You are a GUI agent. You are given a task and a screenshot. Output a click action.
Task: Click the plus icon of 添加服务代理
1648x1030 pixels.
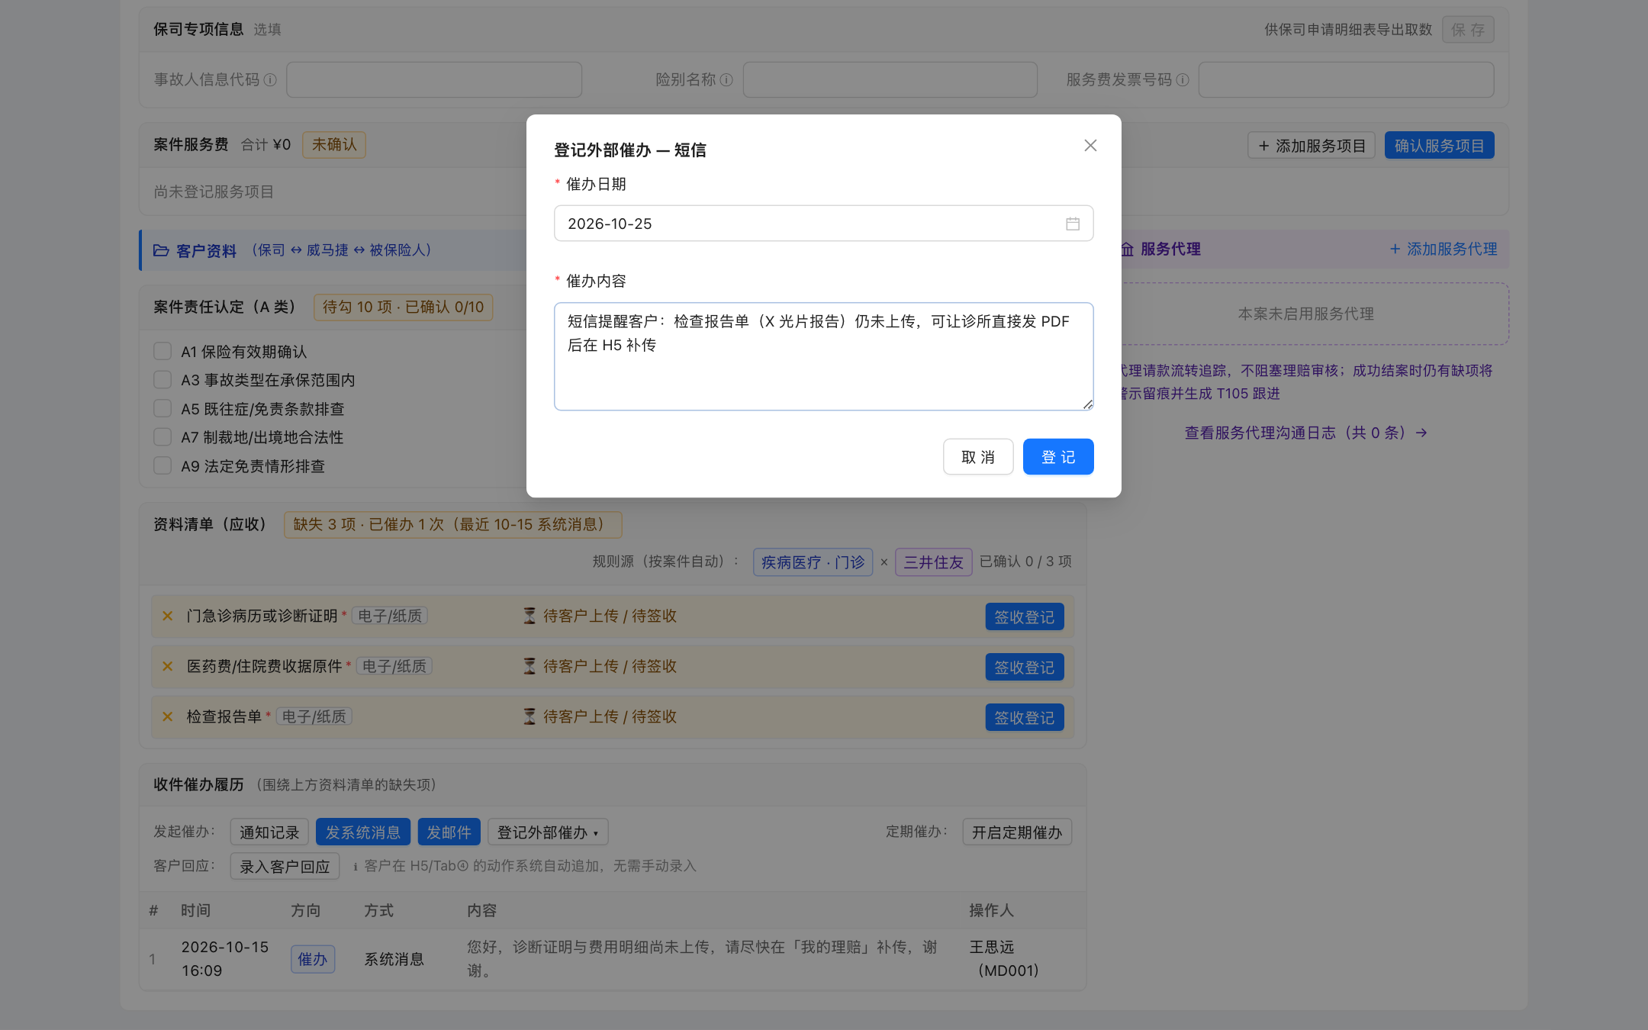click(1395, 249)
